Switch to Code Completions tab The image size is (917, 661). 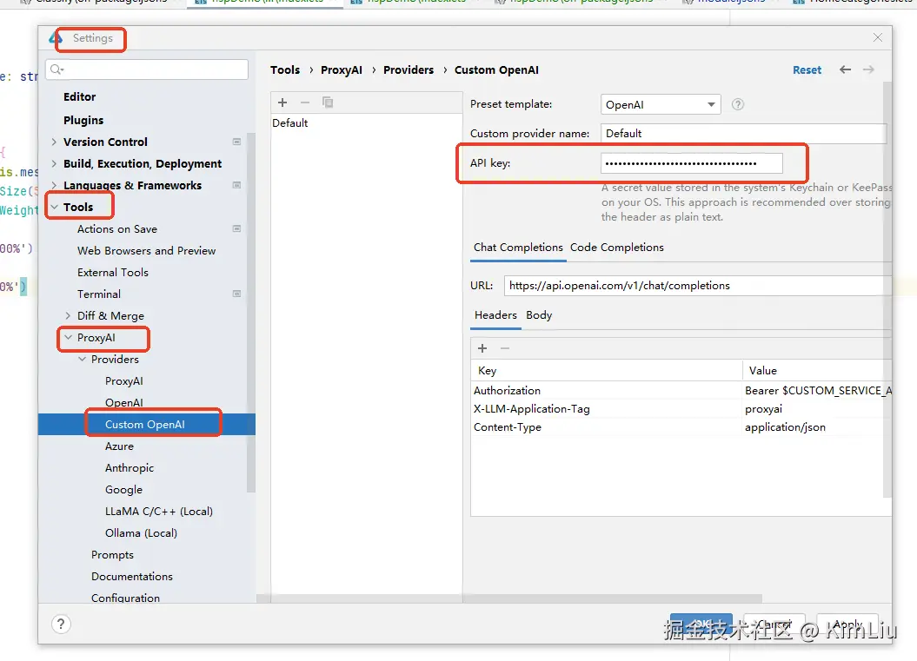coord(617,248)
